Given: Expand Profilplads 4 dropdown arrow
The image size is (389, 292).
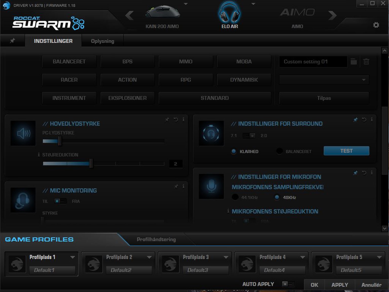Looking at the screenshot, I should pyautogui.click(x=303, y=257).
